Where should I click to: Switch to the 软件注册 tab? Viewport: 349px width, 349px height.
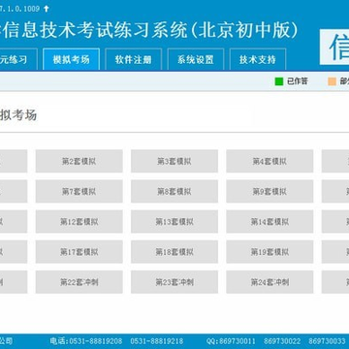coord(133,59)
